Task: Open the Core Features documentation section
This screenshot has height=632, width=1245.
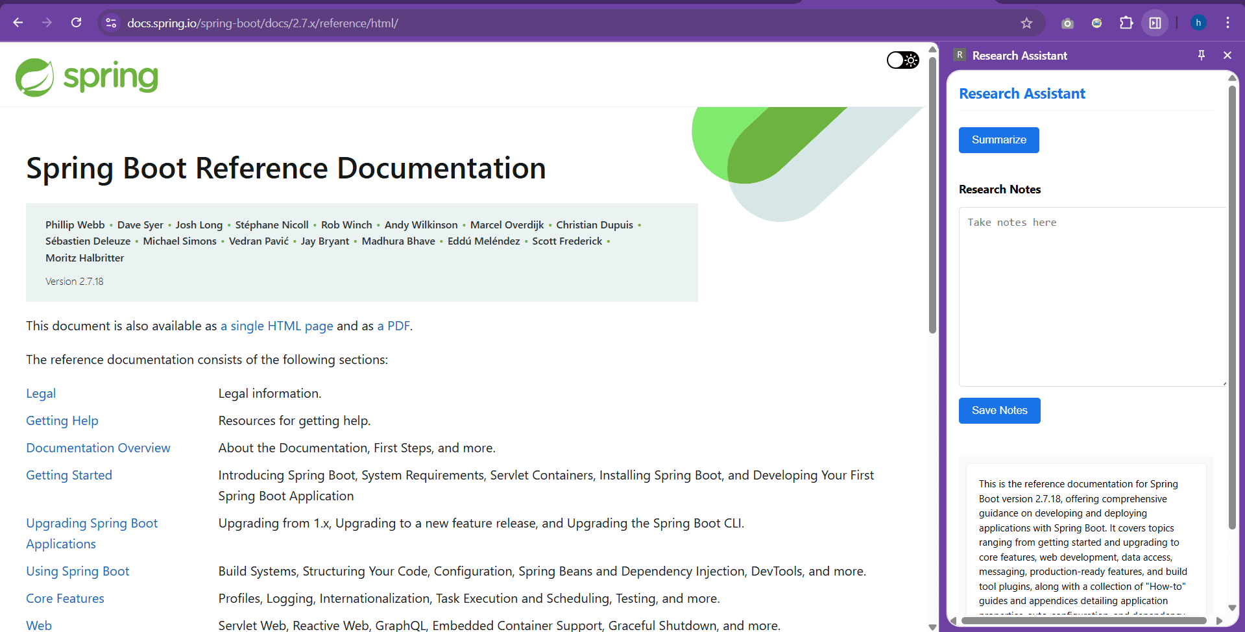Action: point(65,598)
